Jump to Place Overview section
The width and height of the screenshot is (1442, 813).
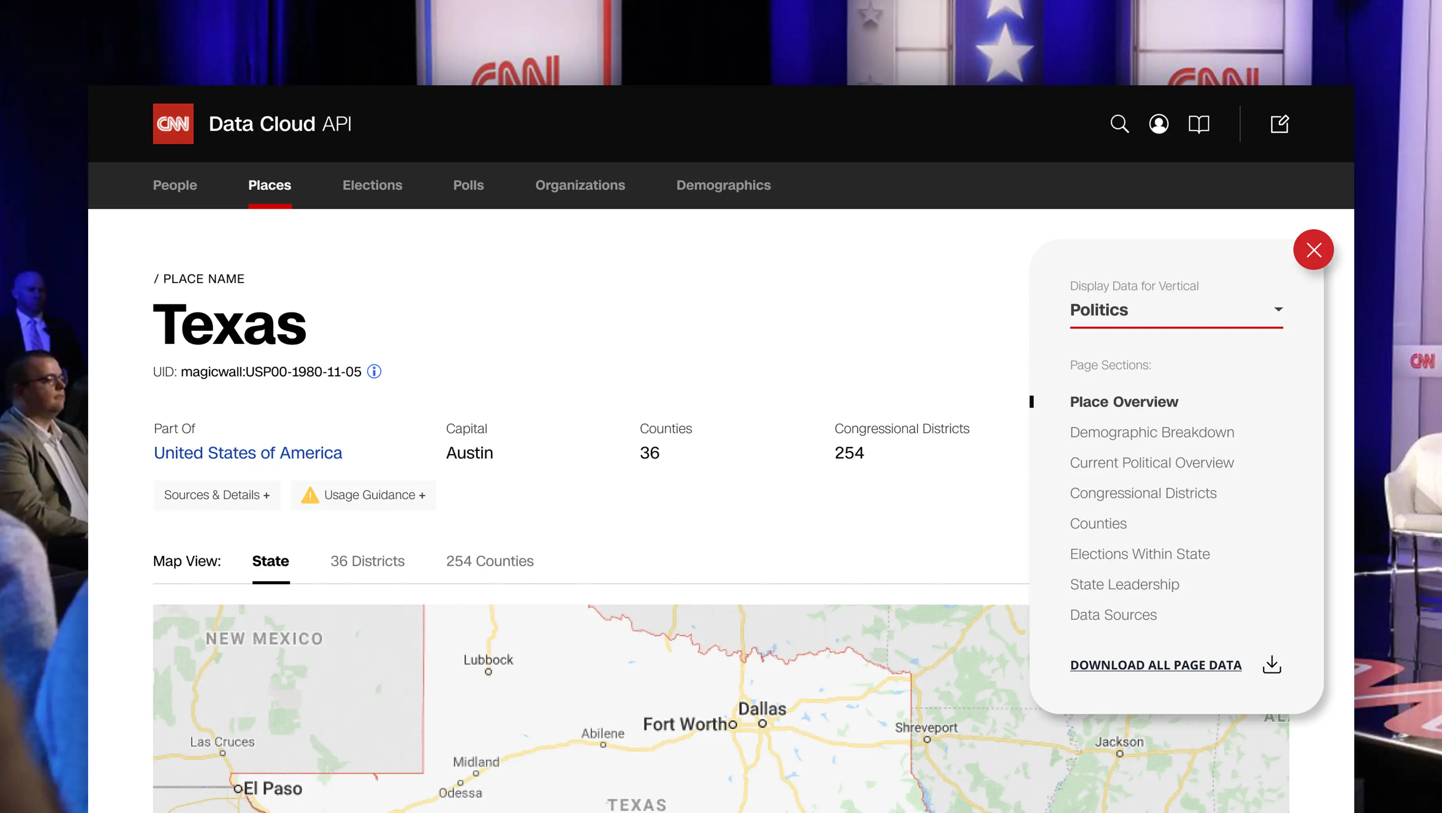[x=1124, y=402]
